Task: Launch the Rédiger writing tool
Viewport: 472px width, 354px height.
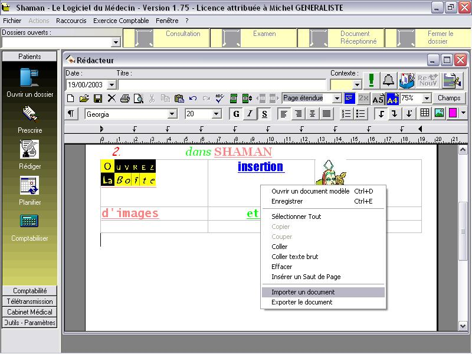Action: coord(29,149)
